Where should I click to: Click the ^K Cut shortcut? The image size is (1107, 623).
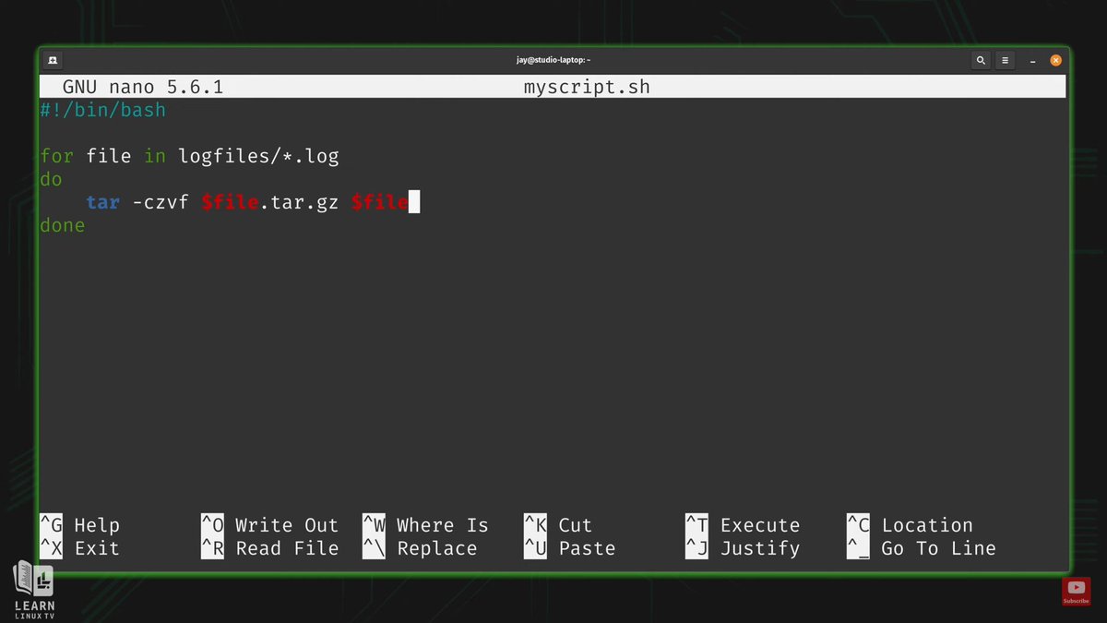coord(558,525)
